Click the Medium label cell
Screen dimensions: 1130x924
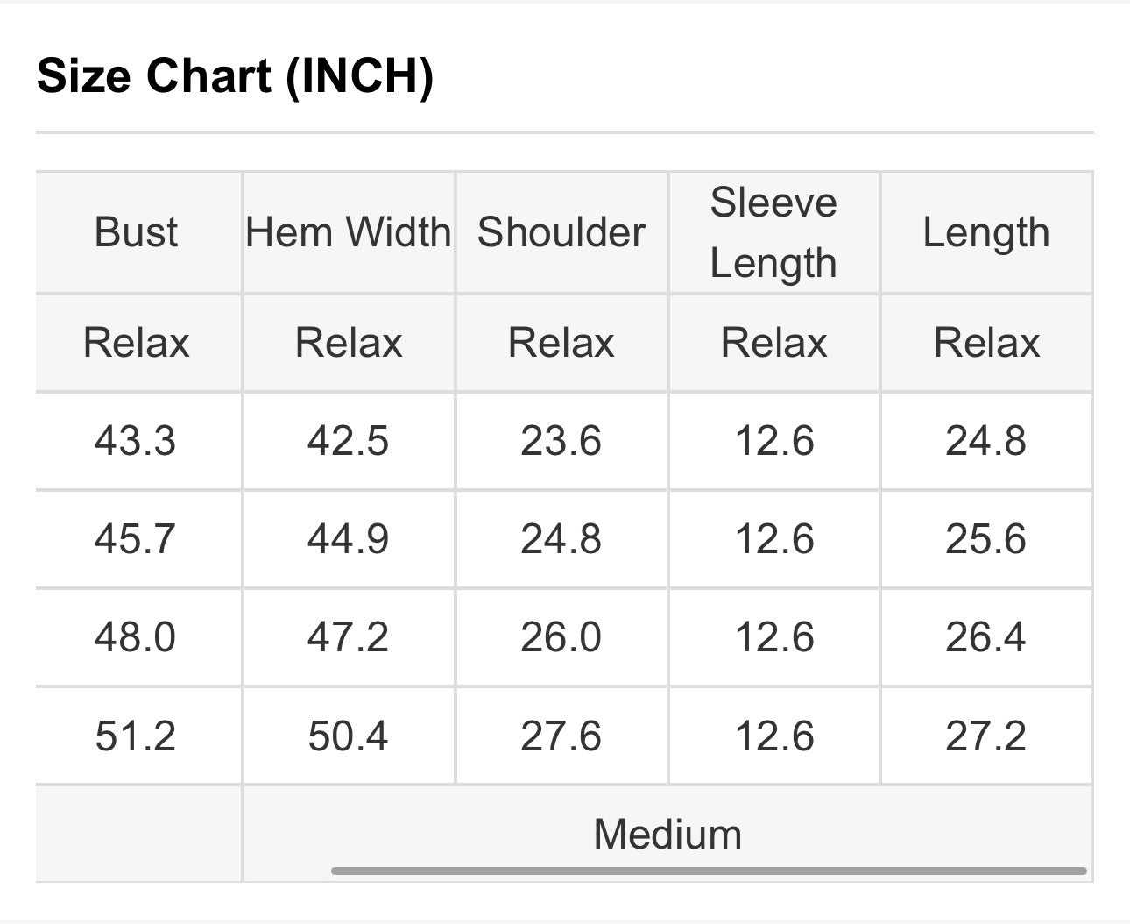(x=667, y=834)
